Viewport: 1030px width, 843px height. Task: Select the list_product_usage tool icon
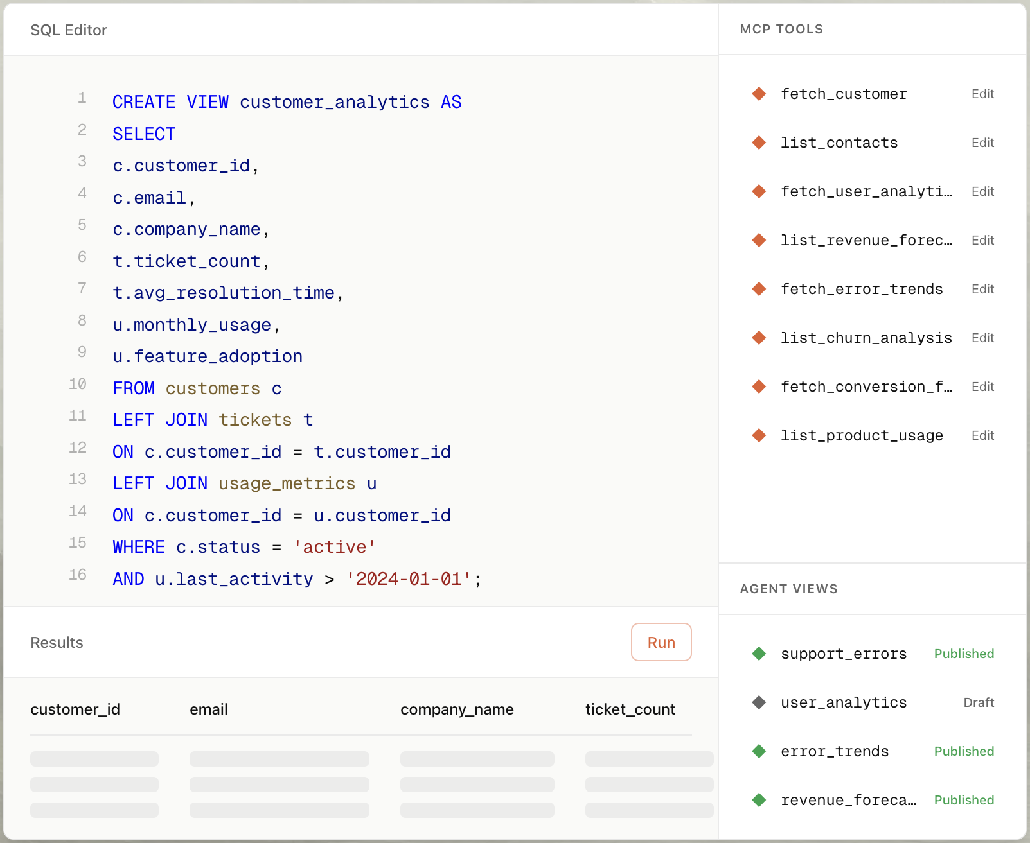(x=759, y=435)
